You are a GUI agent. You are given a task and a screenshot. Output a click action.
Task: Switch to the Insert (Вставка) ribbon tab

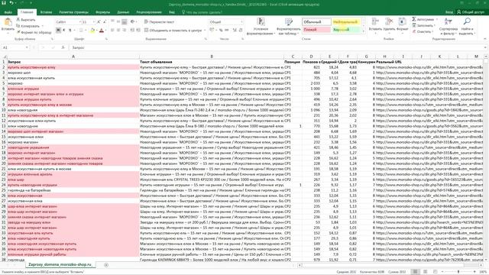[46, 12]
